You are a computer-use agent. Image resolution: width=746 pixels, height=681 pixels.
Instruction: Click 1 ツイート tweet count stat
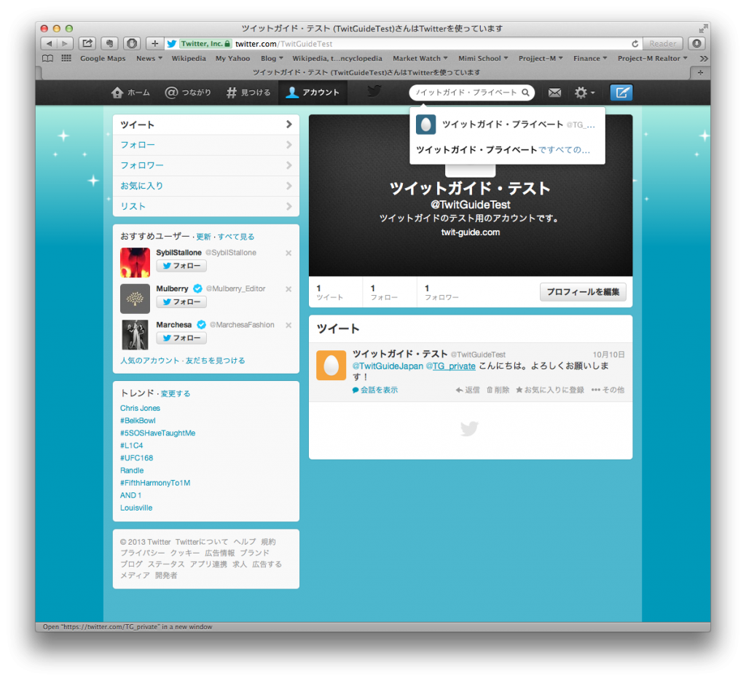(330, 293)
